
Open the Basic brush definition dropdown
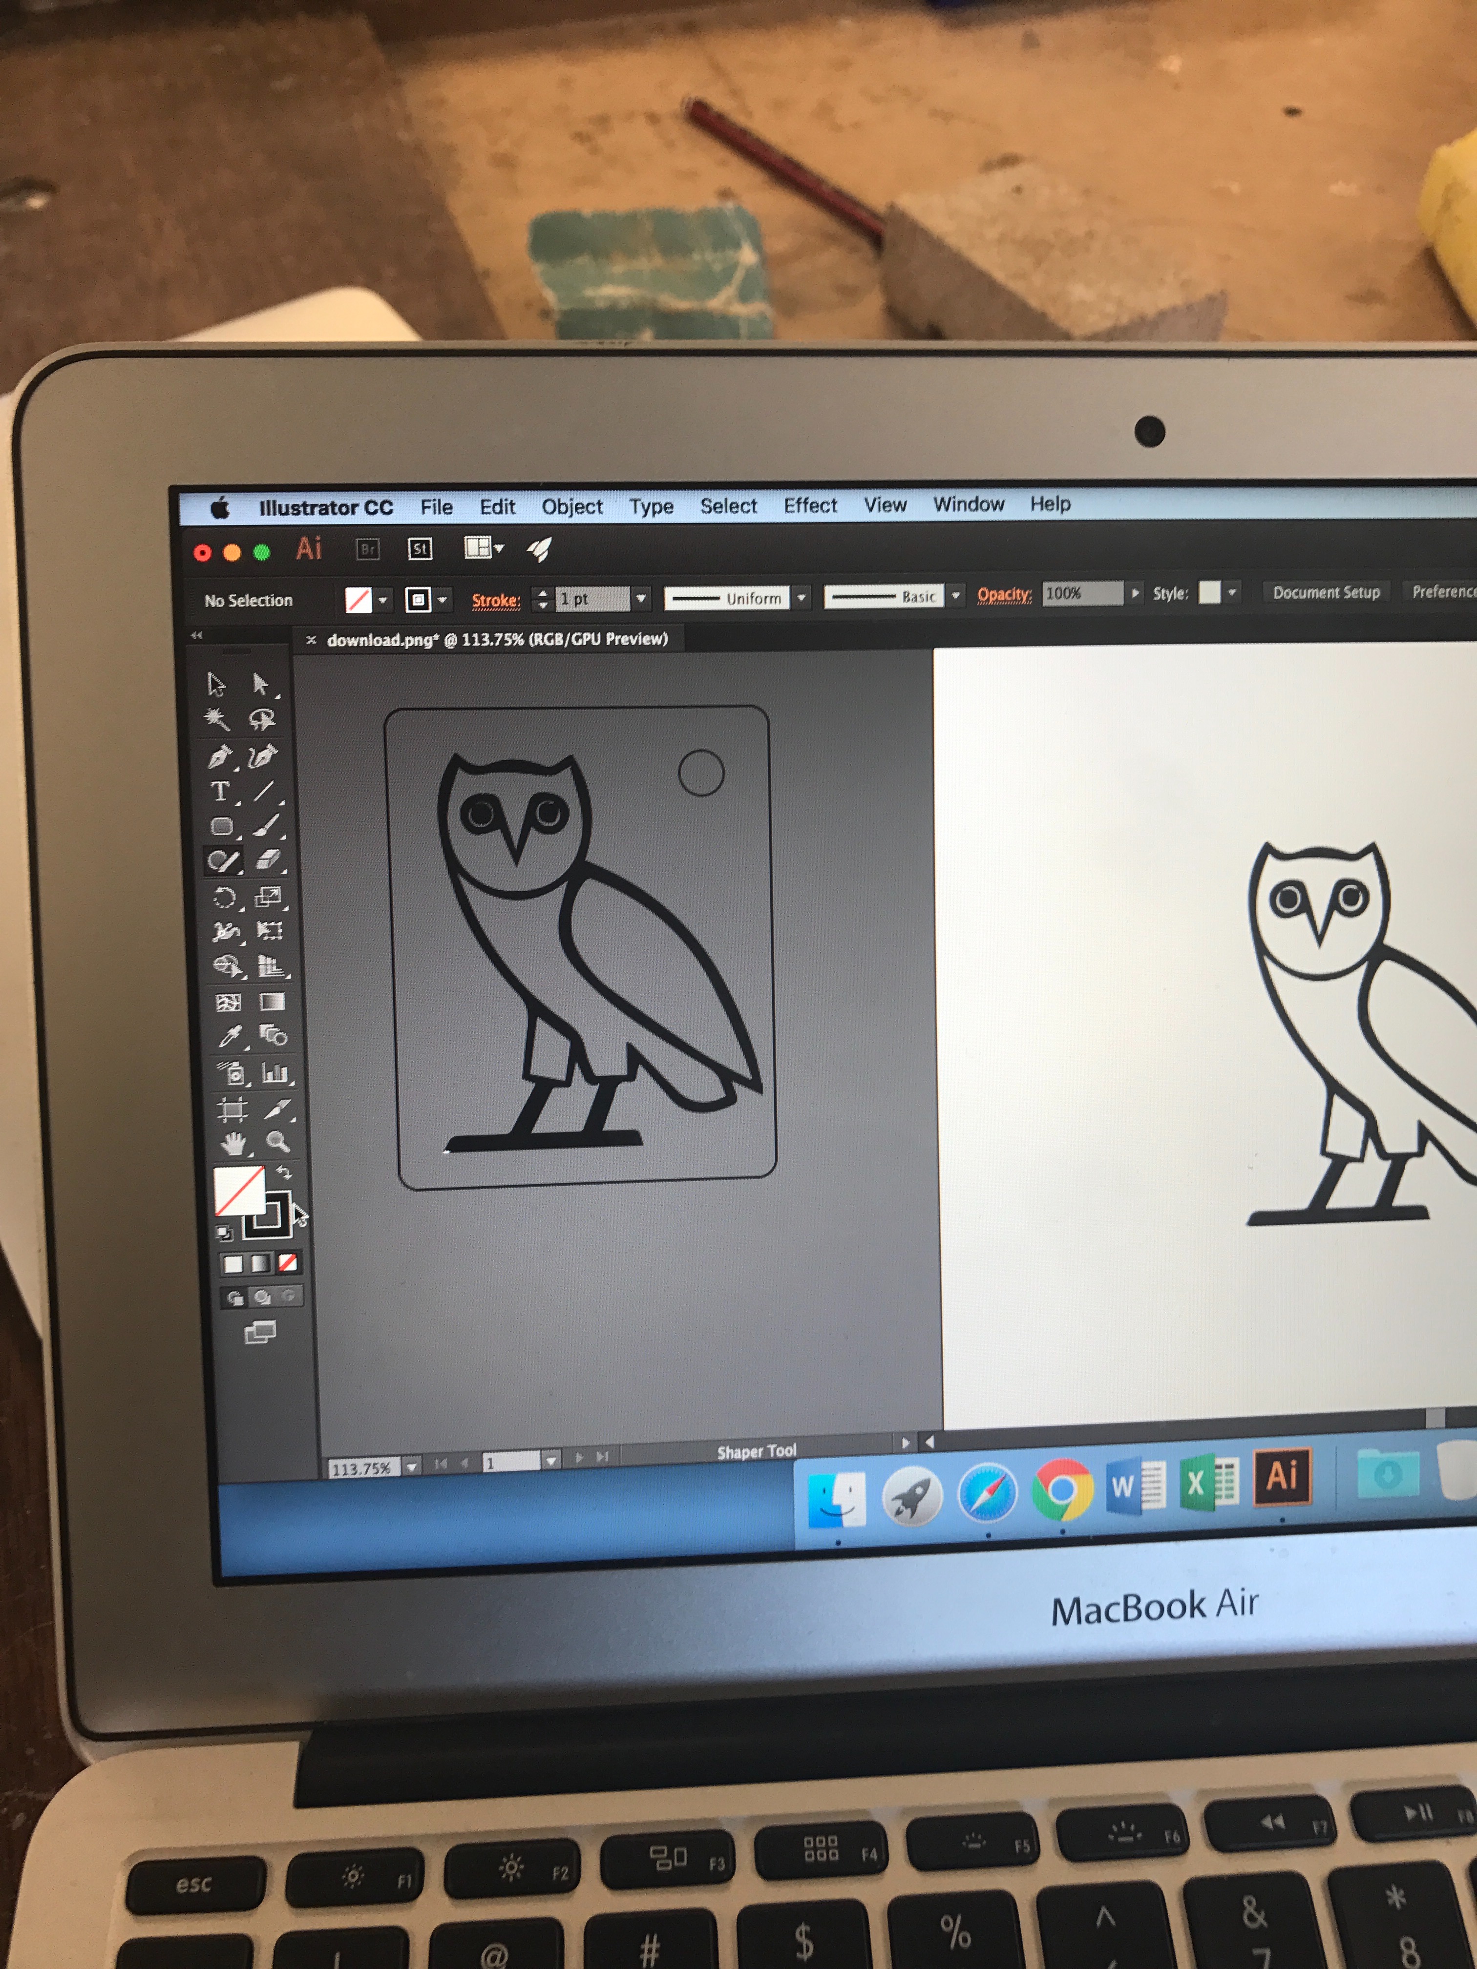[955, 595]
